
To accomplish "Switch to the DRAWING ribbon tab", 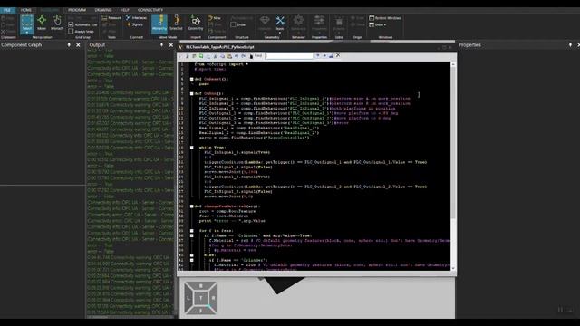I will pos(103,10).
